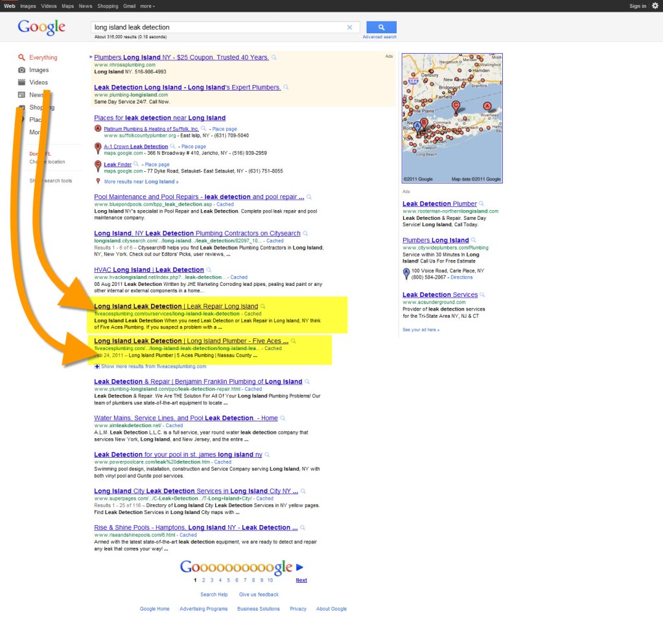Viewport: 663px width, 623px height.
Task: Click the blue pin beside 100 Voice Road address
Action: click(x=406, y=274)
